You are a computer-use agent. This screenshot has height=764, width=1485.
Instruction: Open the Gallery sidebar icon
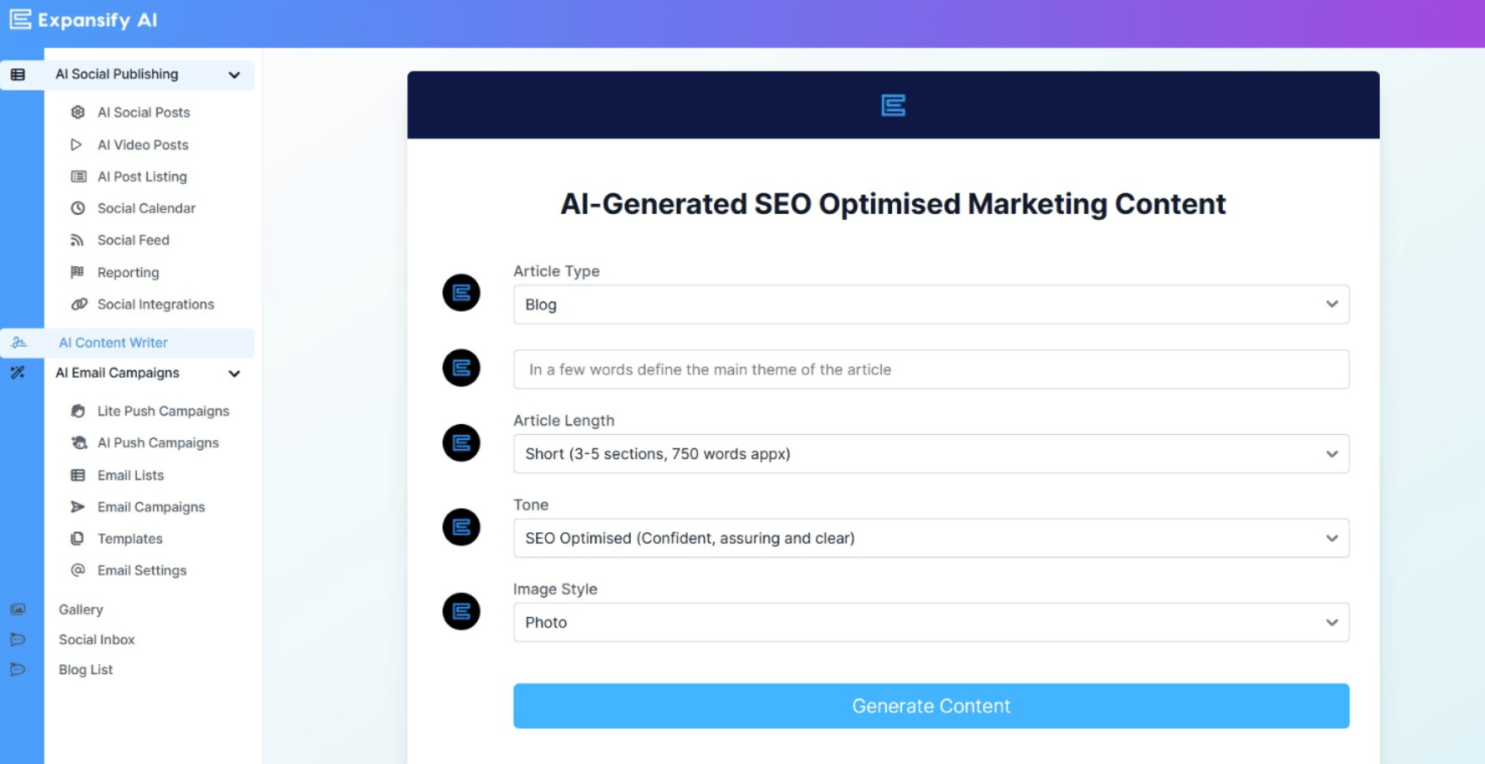pyautogui.click(x=18, y=609)
